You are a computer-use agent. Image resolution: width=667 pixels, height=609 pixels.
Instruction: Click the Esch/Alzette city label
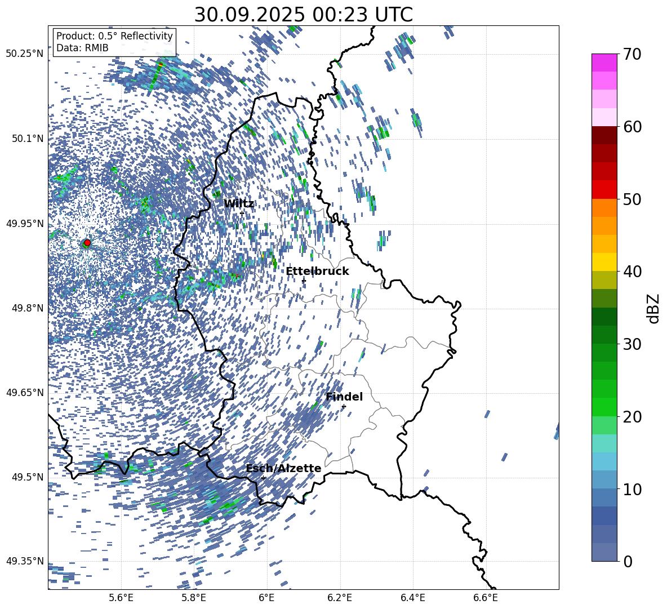(284, 469)
